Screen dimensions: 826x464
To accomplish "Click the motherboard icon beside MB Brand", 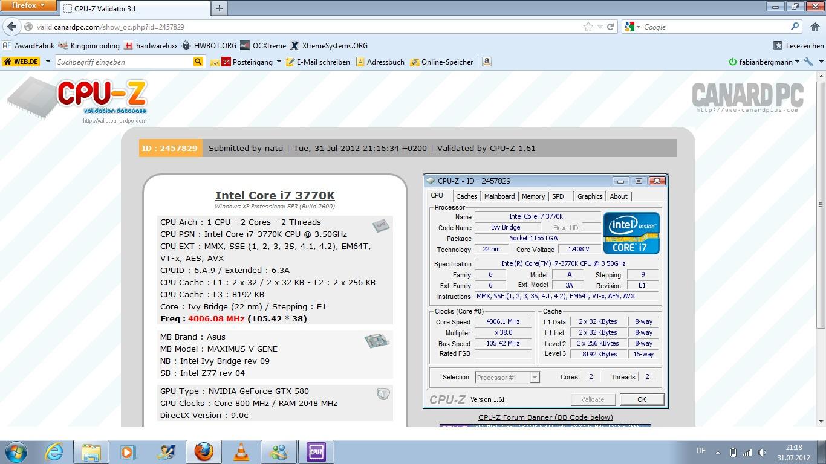I will (377, 341).
